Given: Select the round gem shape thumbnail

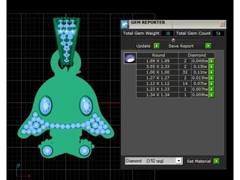Looking at the screenshot, I should pos(130,58).
